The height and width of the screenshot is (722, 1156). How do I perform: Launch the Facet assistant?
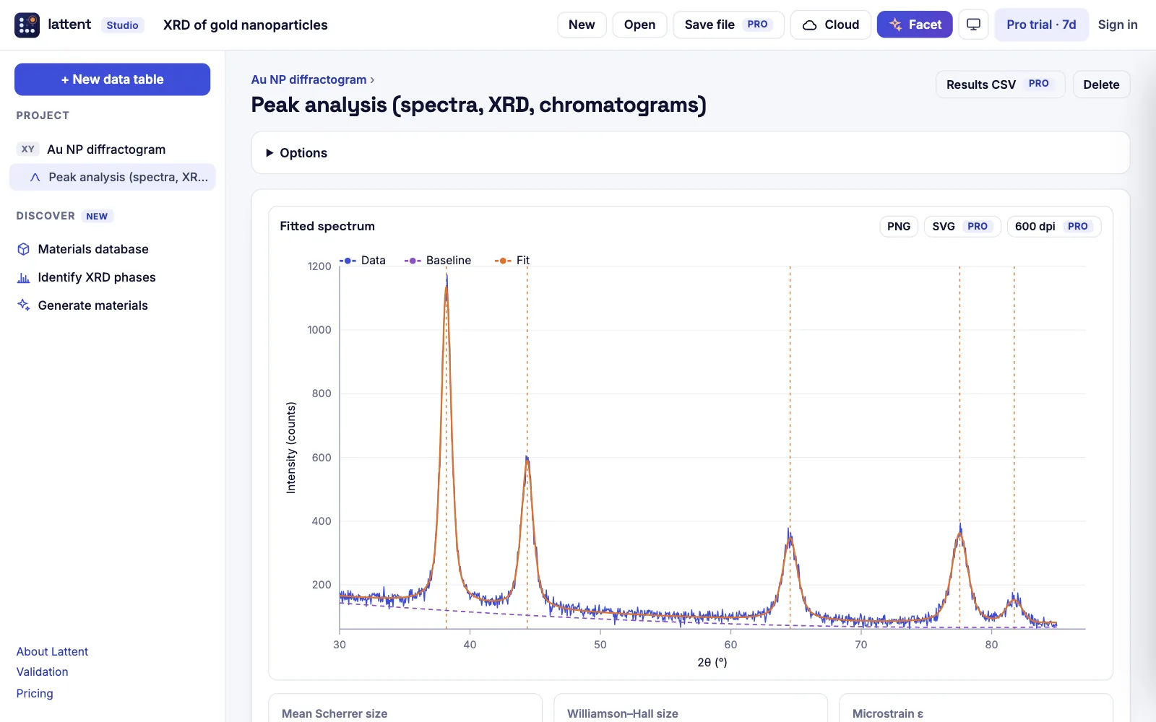(915, 25)
